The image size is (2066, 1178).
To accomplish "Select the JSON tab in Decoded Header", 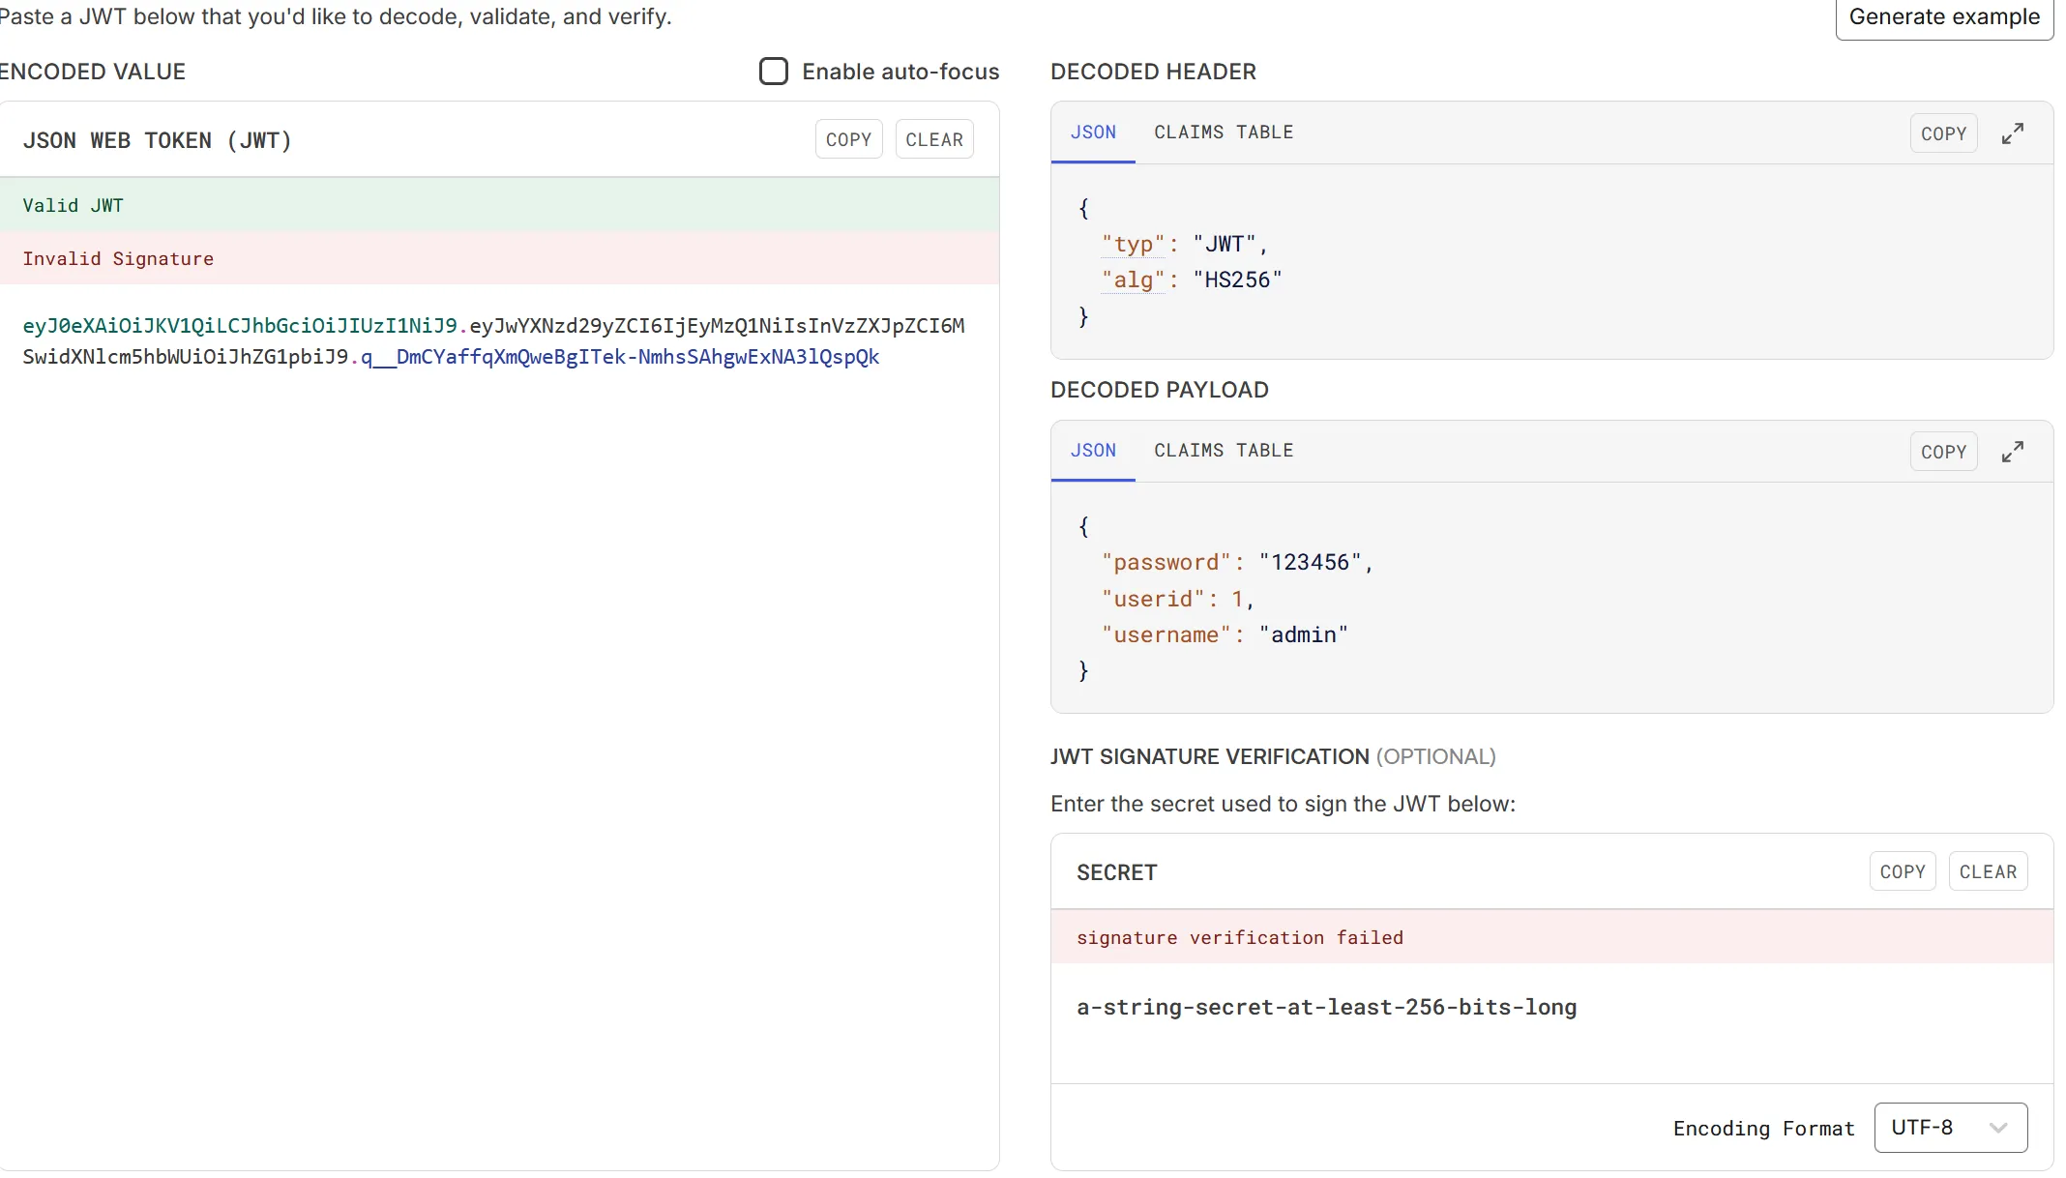I will 1093,133.
